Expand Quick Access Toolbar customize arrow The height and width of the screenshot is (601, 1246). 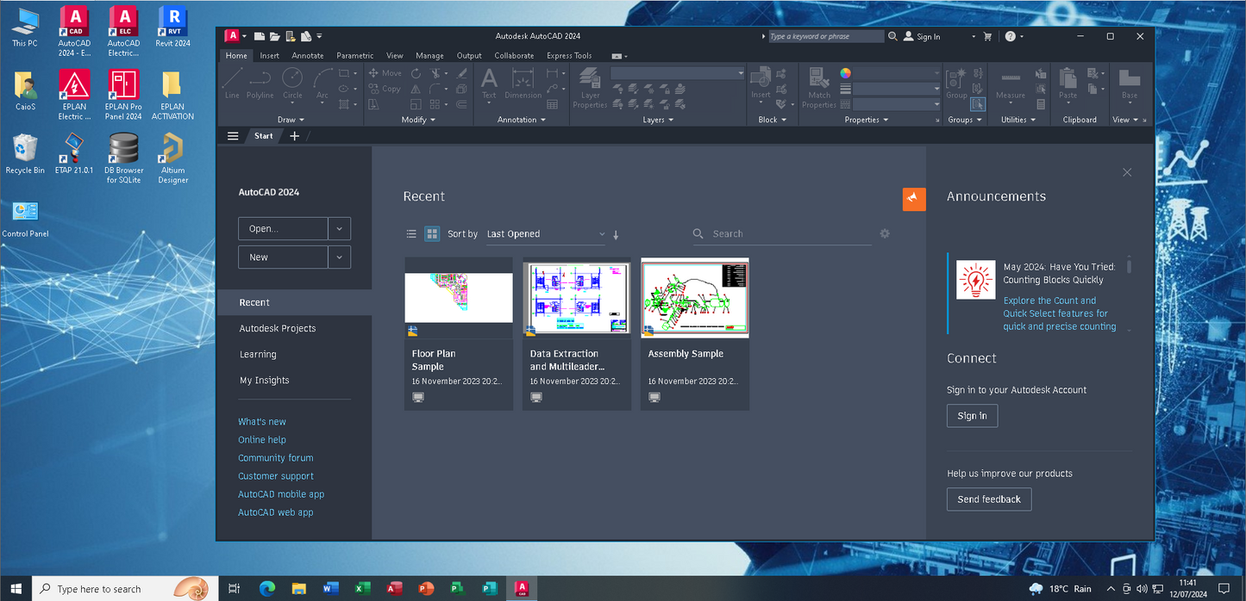(319, 36)
